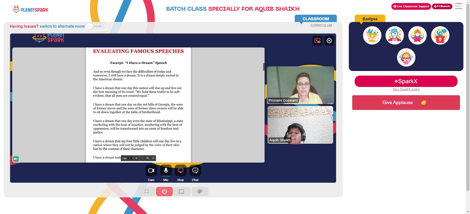
Task: Select the raised fist badge
Action: coord(395,35)
